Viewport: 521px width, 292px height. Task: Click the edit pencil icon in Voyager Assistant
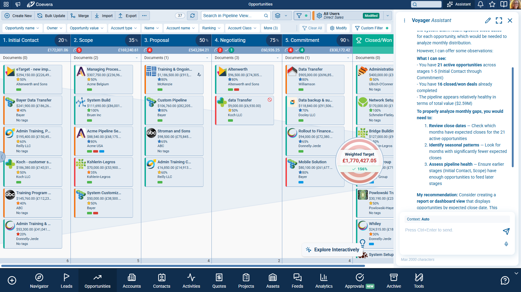[x=488, y=20]
